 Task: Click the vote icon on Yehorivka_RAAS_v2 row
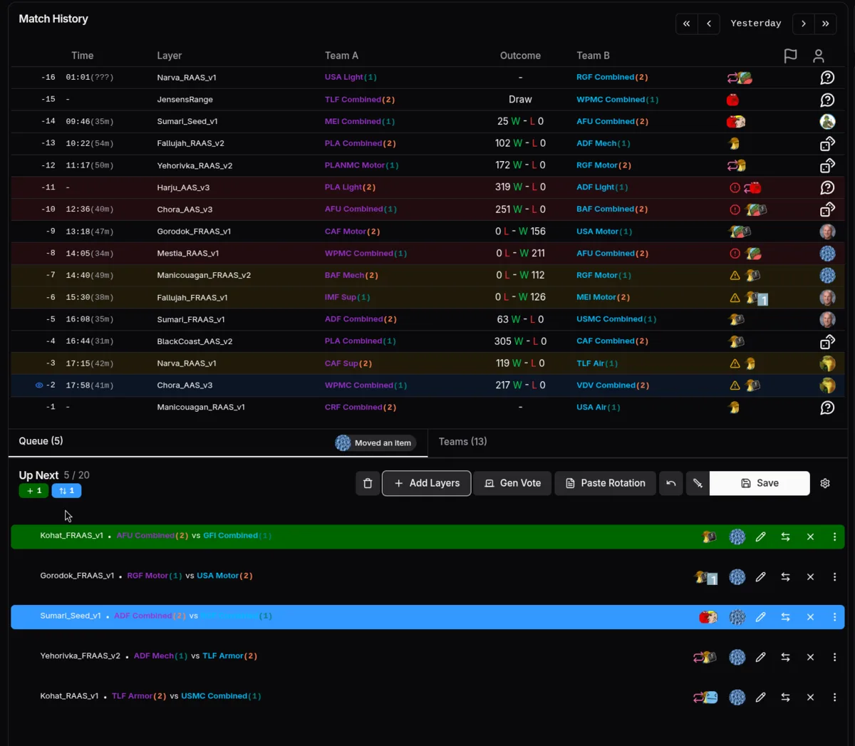click(x=827, y=166)
